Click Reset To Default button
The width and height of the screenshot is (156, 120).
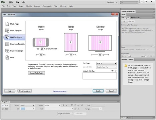(36, 73)
